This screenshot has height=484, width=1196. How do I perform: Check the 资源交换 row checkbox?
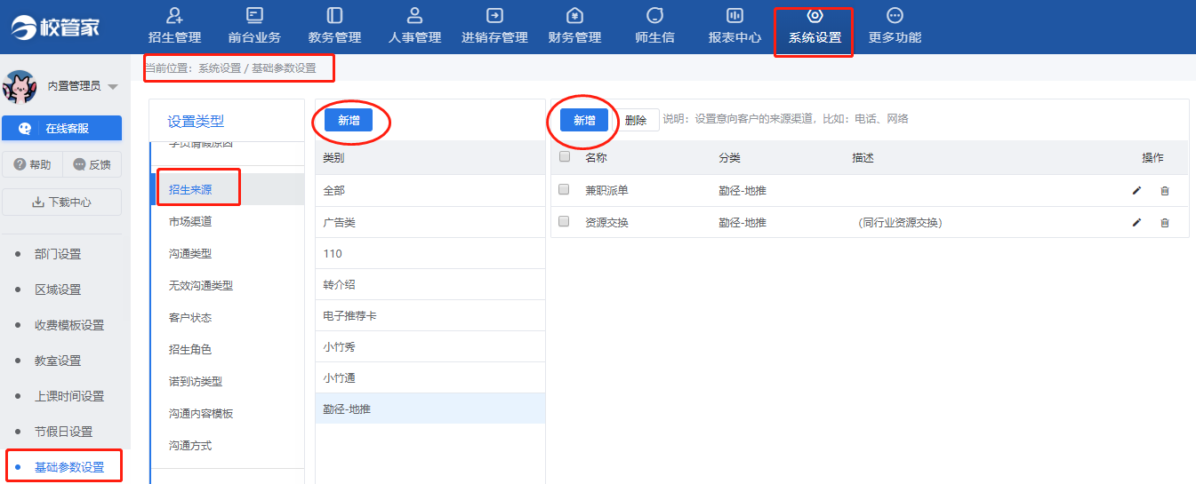pos(564,222)
